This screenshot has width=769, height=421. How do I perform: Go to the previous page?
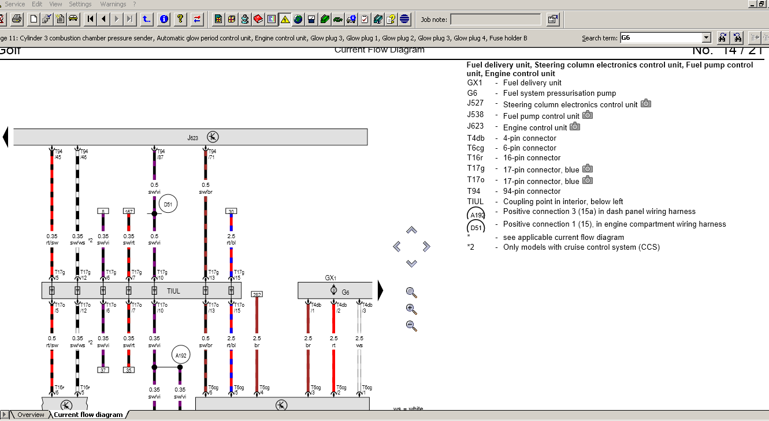(104, 19)
